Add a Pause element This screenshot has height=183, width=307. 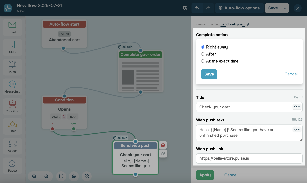tap(12, 166)
